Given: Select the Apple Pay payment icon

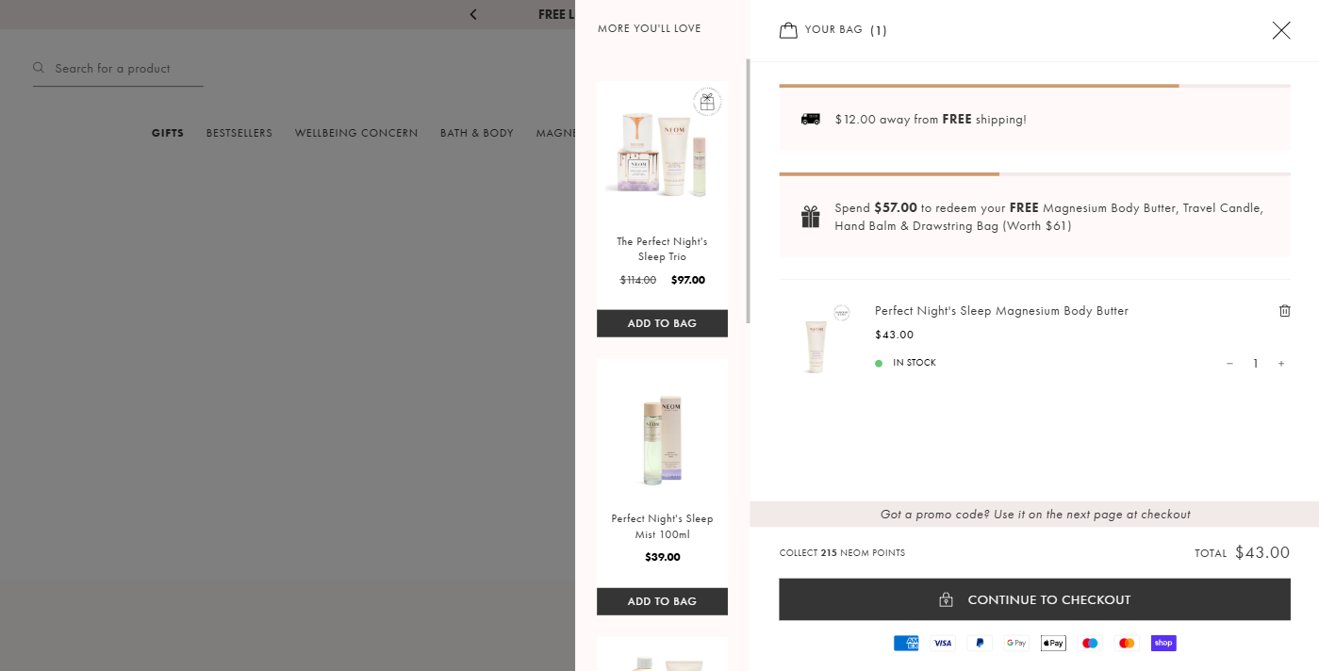Looking at the screenshot, I should point(1053,643).
